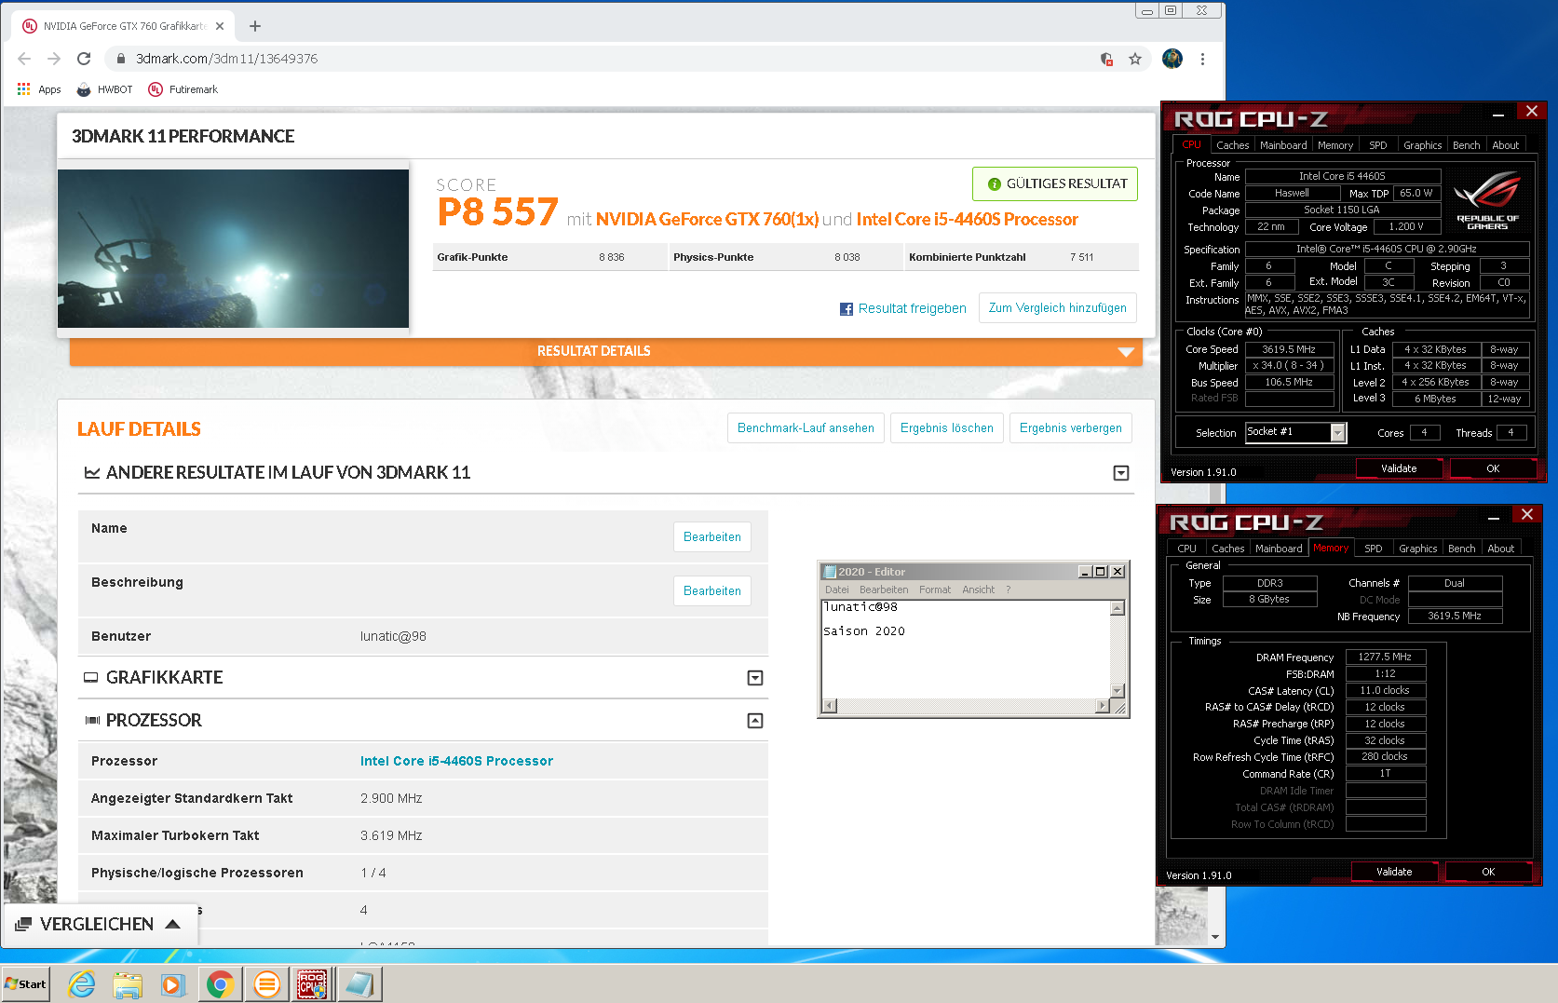Click Resultat freigeben link
Screen dimensions: 1558x1003
tap(912, 308)
